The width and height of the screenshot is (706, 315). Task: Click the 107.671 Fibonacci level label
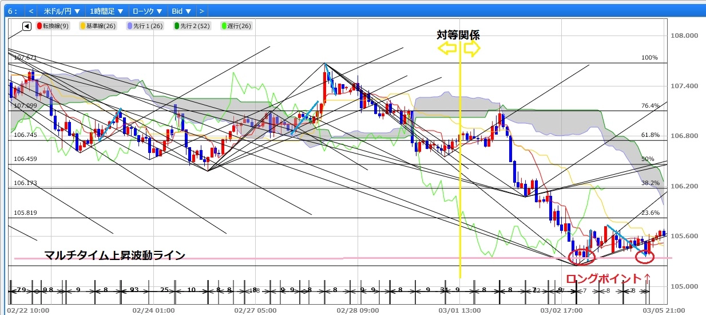[25, 58]
